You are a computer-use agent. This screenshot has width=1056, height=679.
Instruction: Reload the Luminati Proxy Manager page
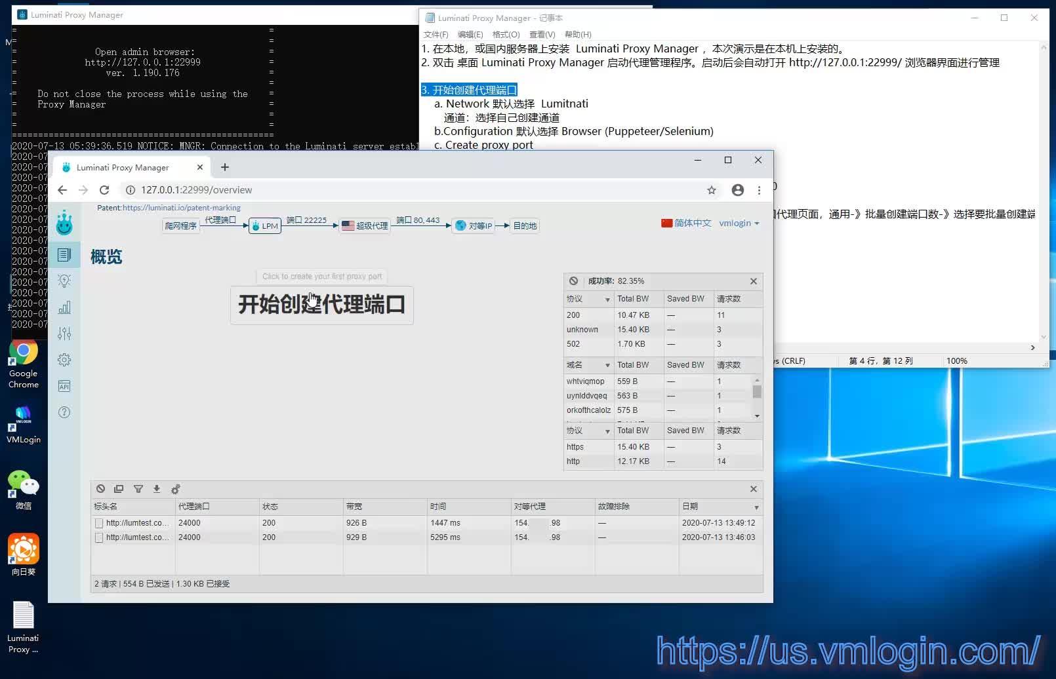(x=104, y=190)
